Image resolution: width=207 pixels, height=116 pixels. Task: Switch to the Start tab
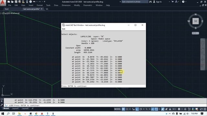[x=6, y=9]
